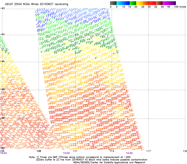Click the 14:04 time label near 114
Screen dimensions: 187x164
129,153
